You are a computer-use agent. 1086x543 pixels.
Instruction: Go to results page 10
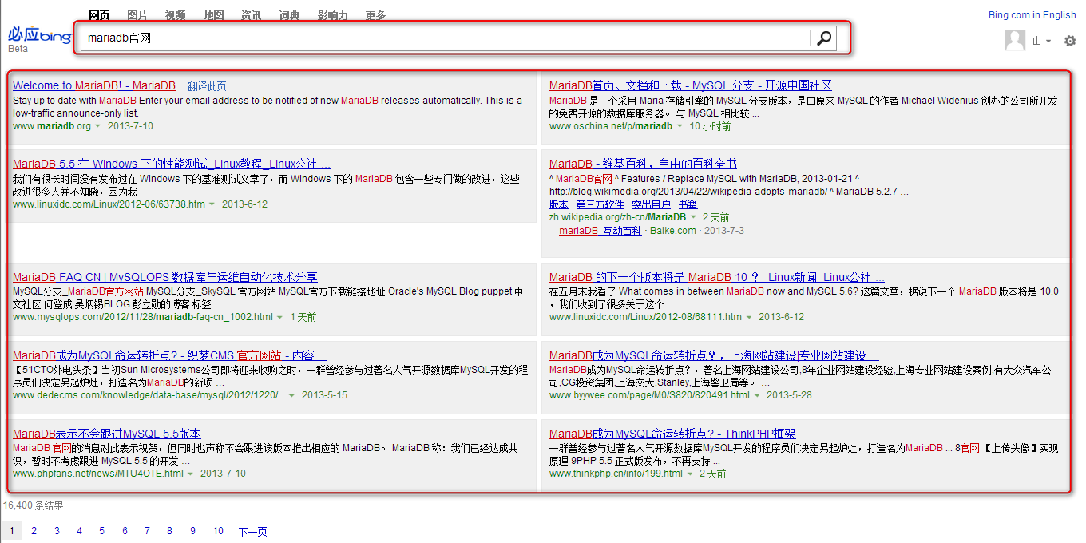click(x=218, y=531)
